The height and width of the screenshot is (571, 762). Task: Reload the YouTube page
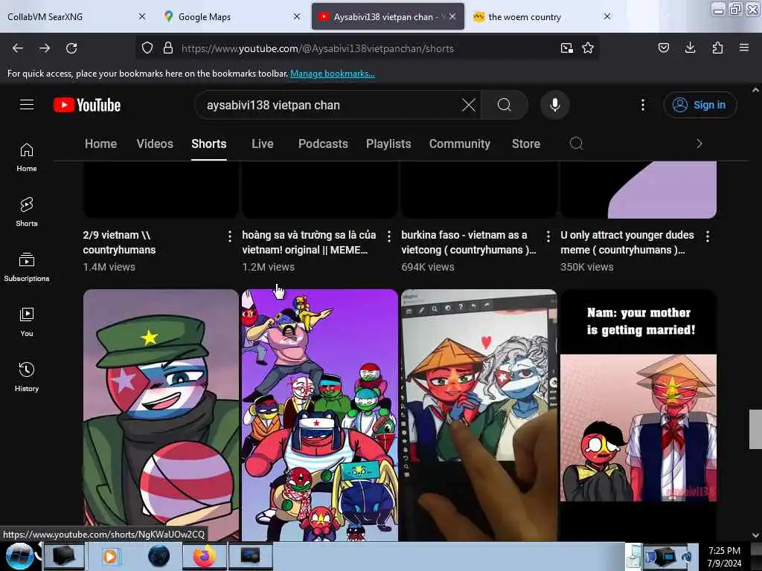click(x=71, y=48)
